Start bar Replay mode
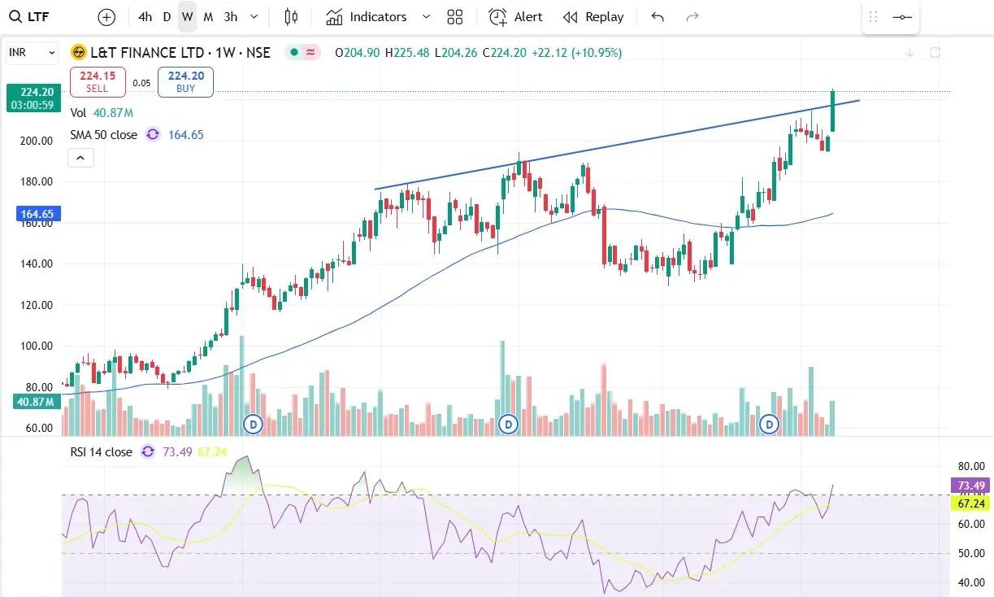994x597 pixels. pos(594,16)
